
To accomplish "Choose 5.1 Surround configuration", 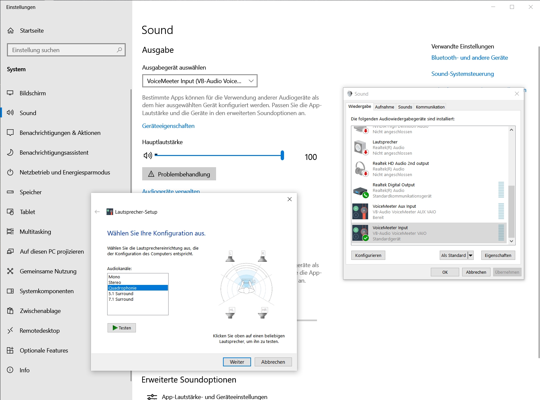I will 138,294.
